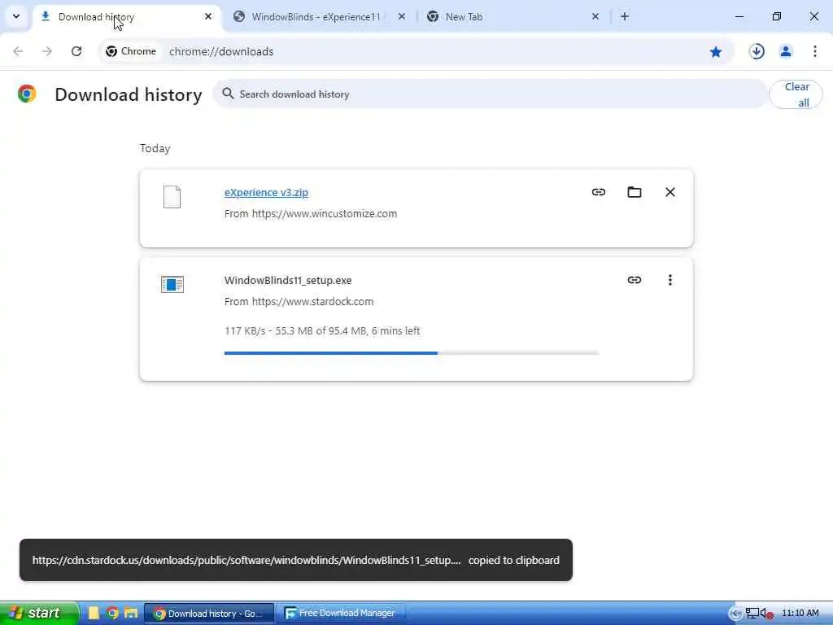Screen dimensions: 833x625
Task: Open the eXperience v3.zip file link
Action: [x=266, y=192]
